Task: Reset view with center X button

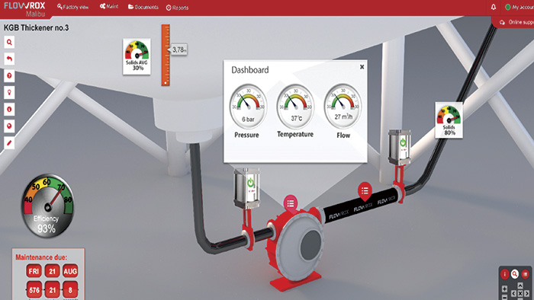Action: tap(520, 293)
